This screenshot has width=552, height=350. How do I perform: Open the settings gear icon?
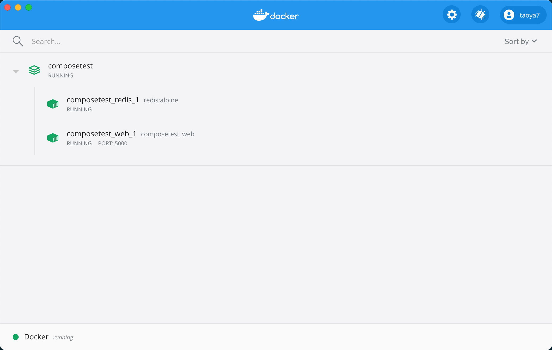click(452, 15)
